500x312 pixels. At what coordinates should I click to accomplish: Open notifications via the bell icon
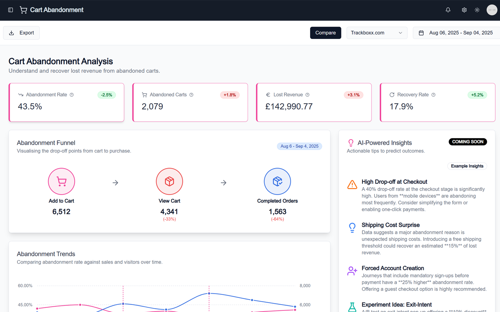coord(448,10)
